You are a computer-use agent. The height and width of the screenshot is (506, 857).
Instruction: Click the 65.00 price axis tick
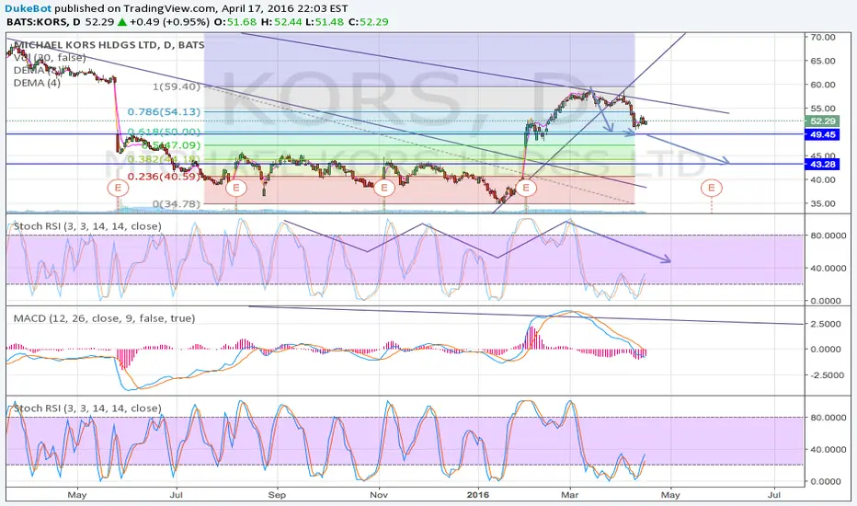pyautogui.click(x=823, y=61)
